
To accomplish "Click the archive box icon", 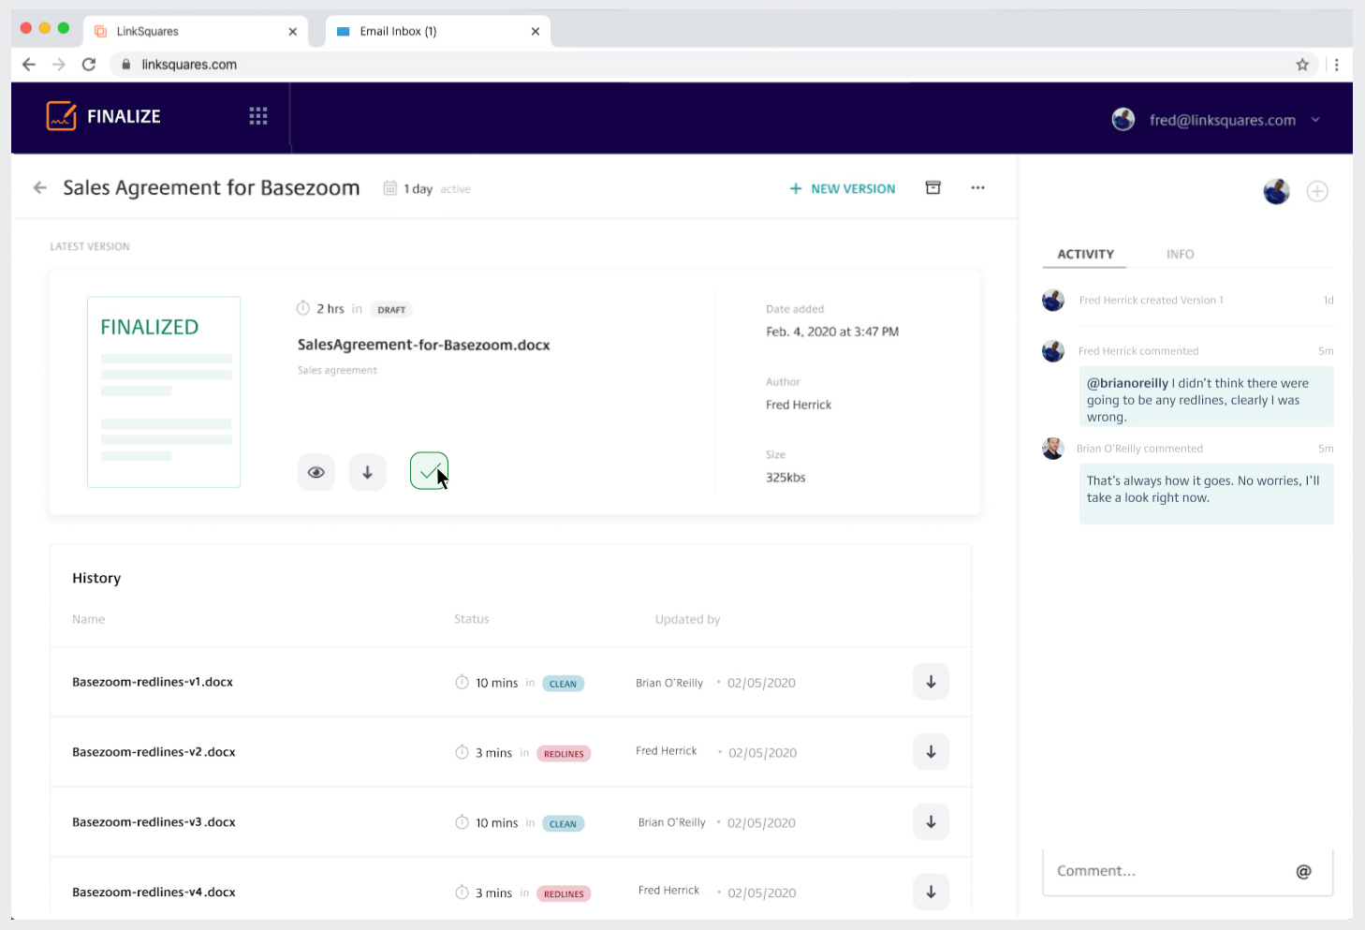I will (x=932, y=187).
